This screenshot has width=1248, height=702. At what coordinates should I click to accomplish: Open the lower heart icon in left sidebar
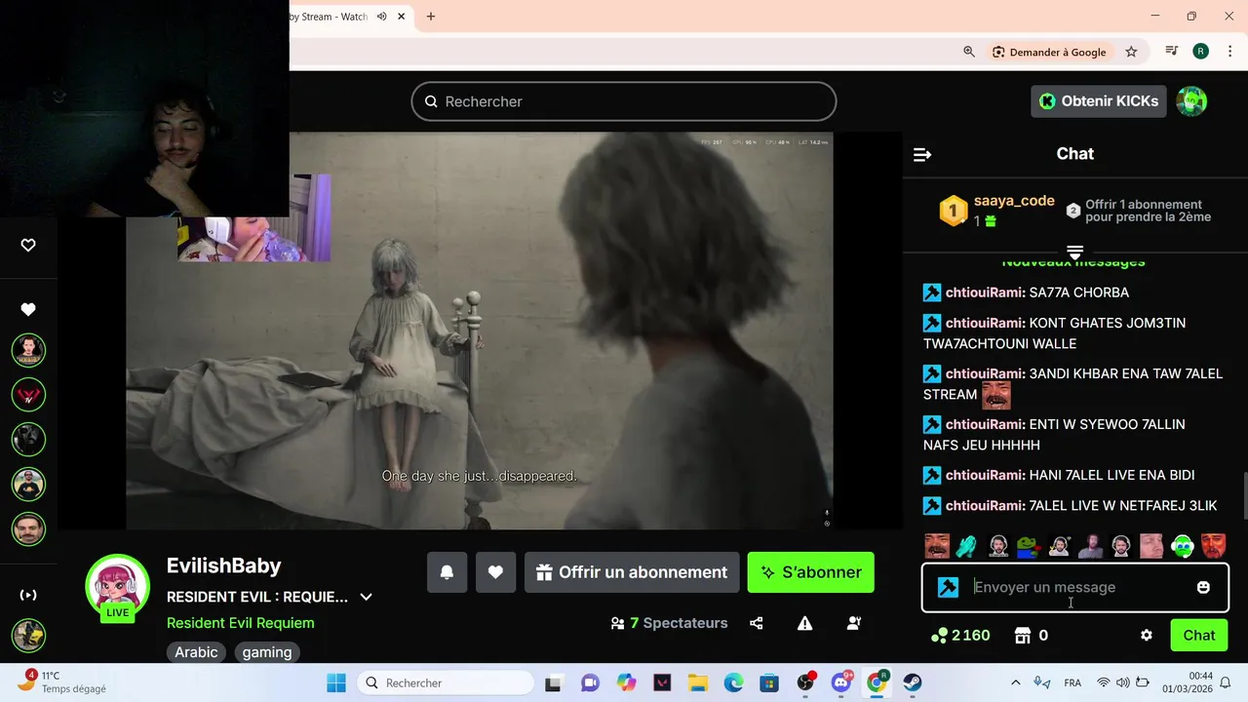(x=28, y=309)
